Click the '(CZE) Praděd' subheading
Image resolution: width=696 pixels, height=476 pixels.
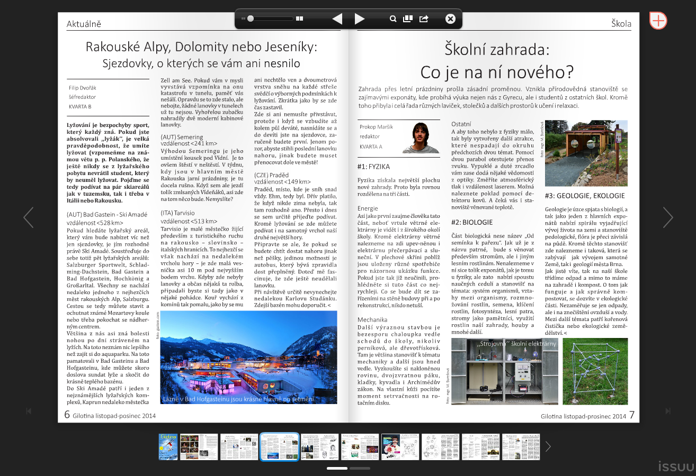pyautogui.click(x=273, y=175)
